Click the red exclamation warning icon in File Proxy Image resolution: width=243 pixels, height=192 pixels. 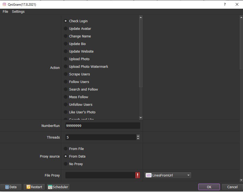(138, 175)
